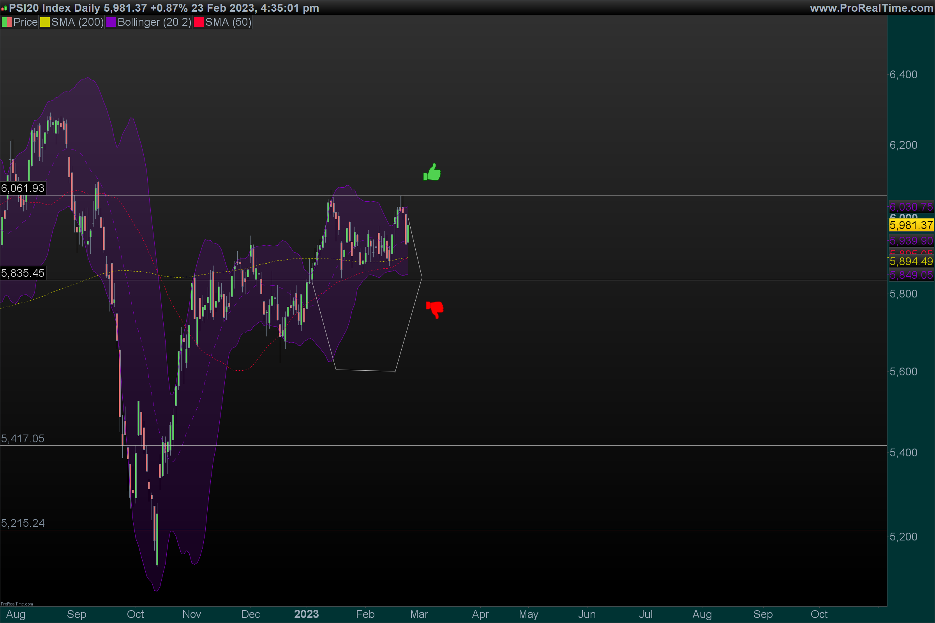Click the 6,400 price scale label
The width and height of the screenshot is (935, 623).
903,75
